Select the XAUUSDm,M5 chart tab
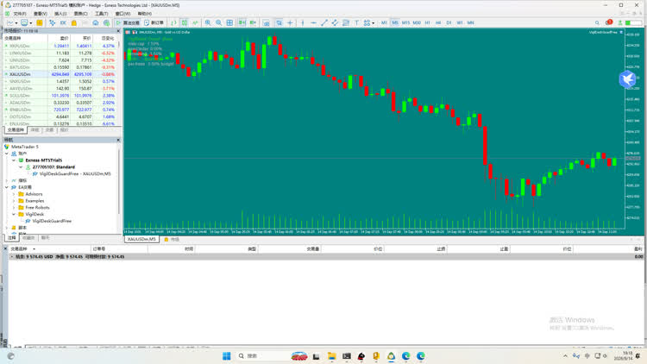Image resolution: width=647 pixels, height=364 pixels. (141, 239)
